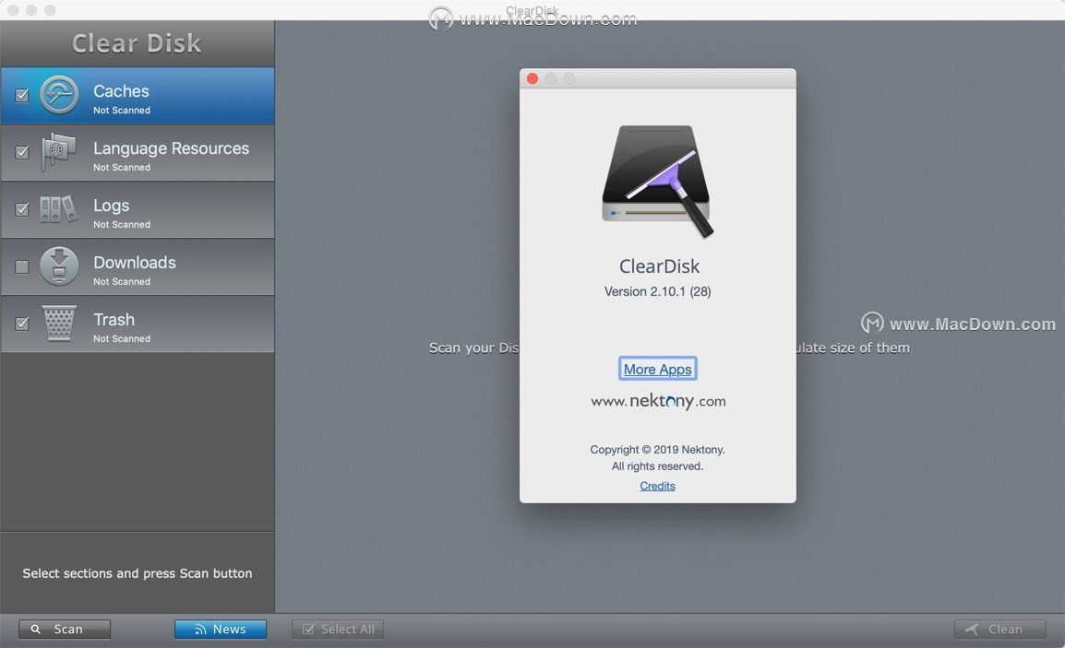This screenshot has height=648, width=1065.
Task: Click the 'Version 2.10.1 (28)' text
Action: point(657,291)
